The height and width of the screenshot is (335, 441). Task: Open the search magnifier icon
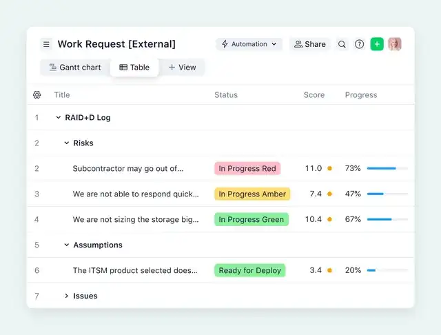tap(342, 44)
